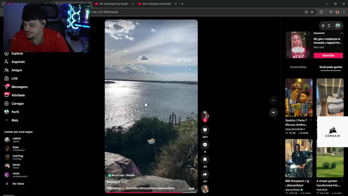Open the imvicto.7 creator avatar beside the video
The image size is (348, 196).
click(205, 115)
